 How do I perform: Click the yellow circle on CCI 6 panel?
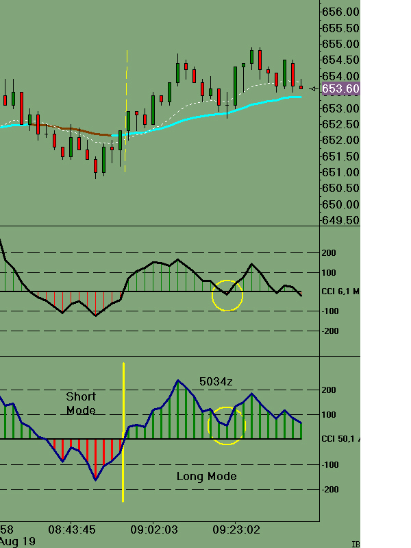coord(227,296)
